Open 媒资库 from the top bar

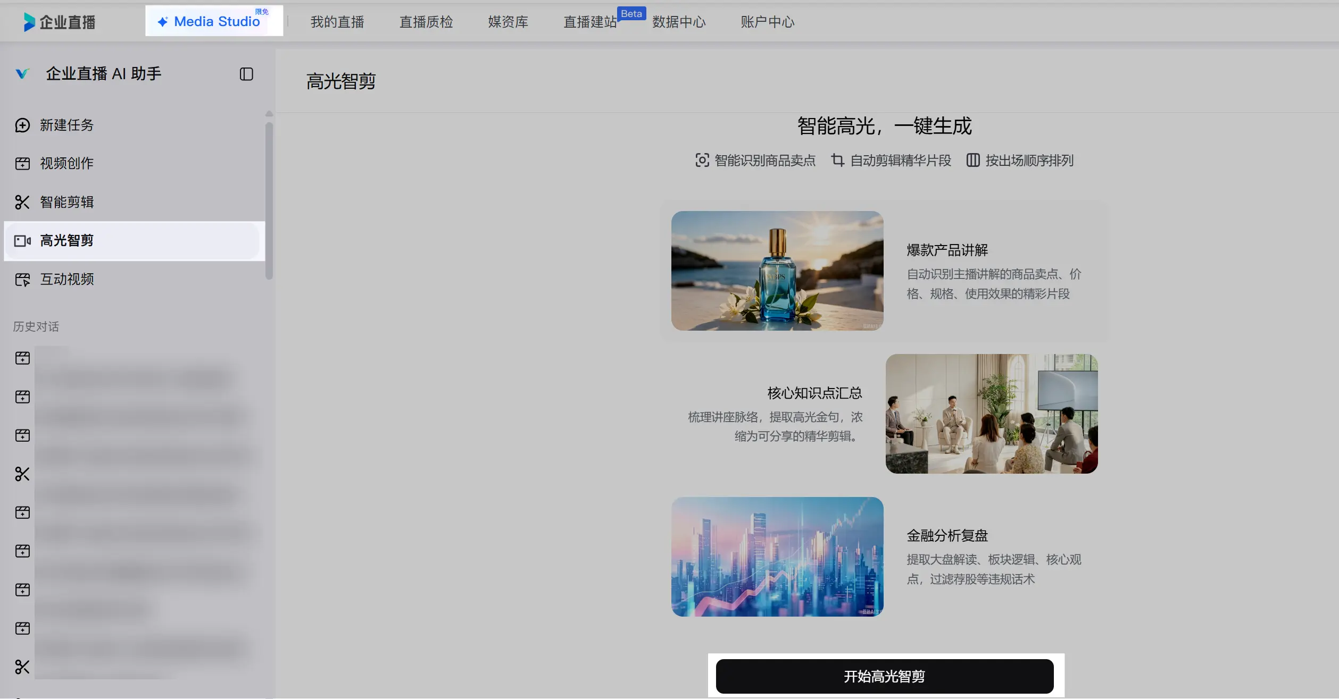(508, 22)
